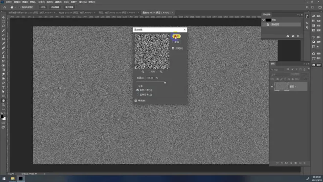The width and height of the screenshot is (323, 182).
Task: Toggle scroll all windows checkbox in options bar
Action: coord(20,7)
